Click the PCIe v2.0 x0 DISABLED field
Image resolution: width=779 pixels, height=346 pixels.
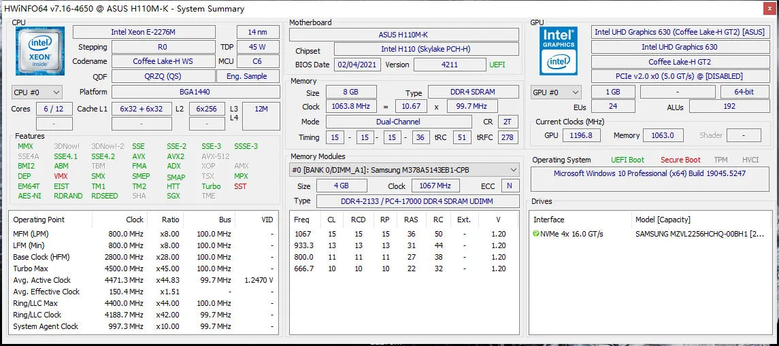tap(680, 76)
